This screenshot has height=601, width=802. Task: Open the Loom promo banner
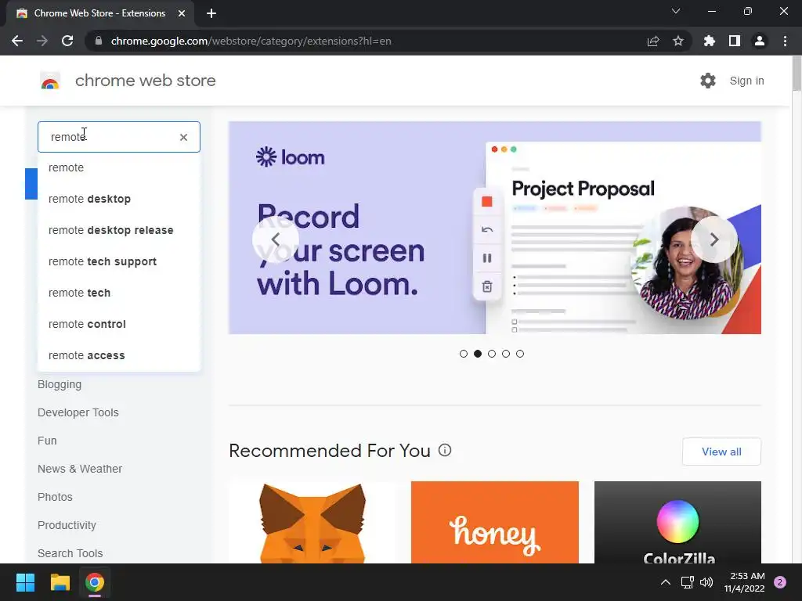(495, 228)
